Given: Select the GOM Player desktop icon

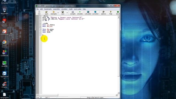Looking at the screenshot, I should click(4, 32).
